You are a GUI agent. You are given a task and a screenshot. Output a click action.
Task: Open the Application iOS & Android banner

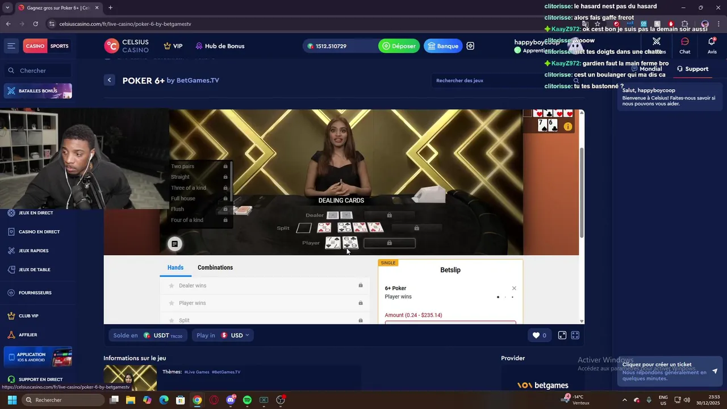tap(38, 357)
